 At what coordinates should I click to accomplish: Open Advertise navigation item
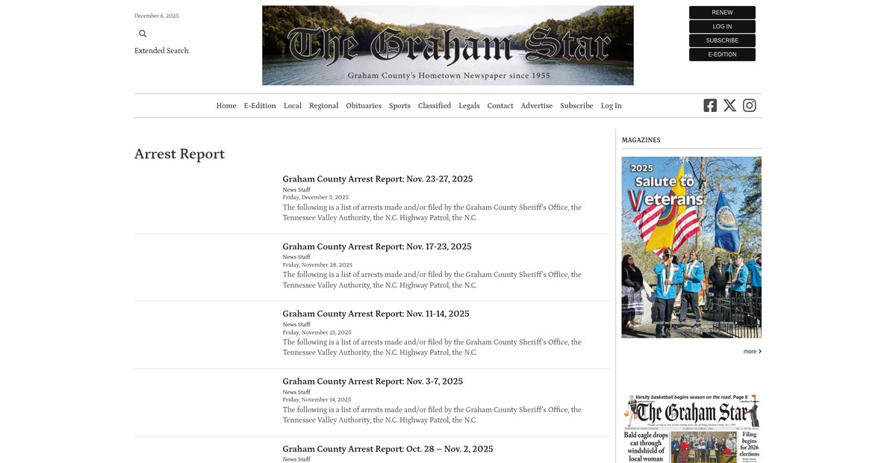tap(537, 106)
